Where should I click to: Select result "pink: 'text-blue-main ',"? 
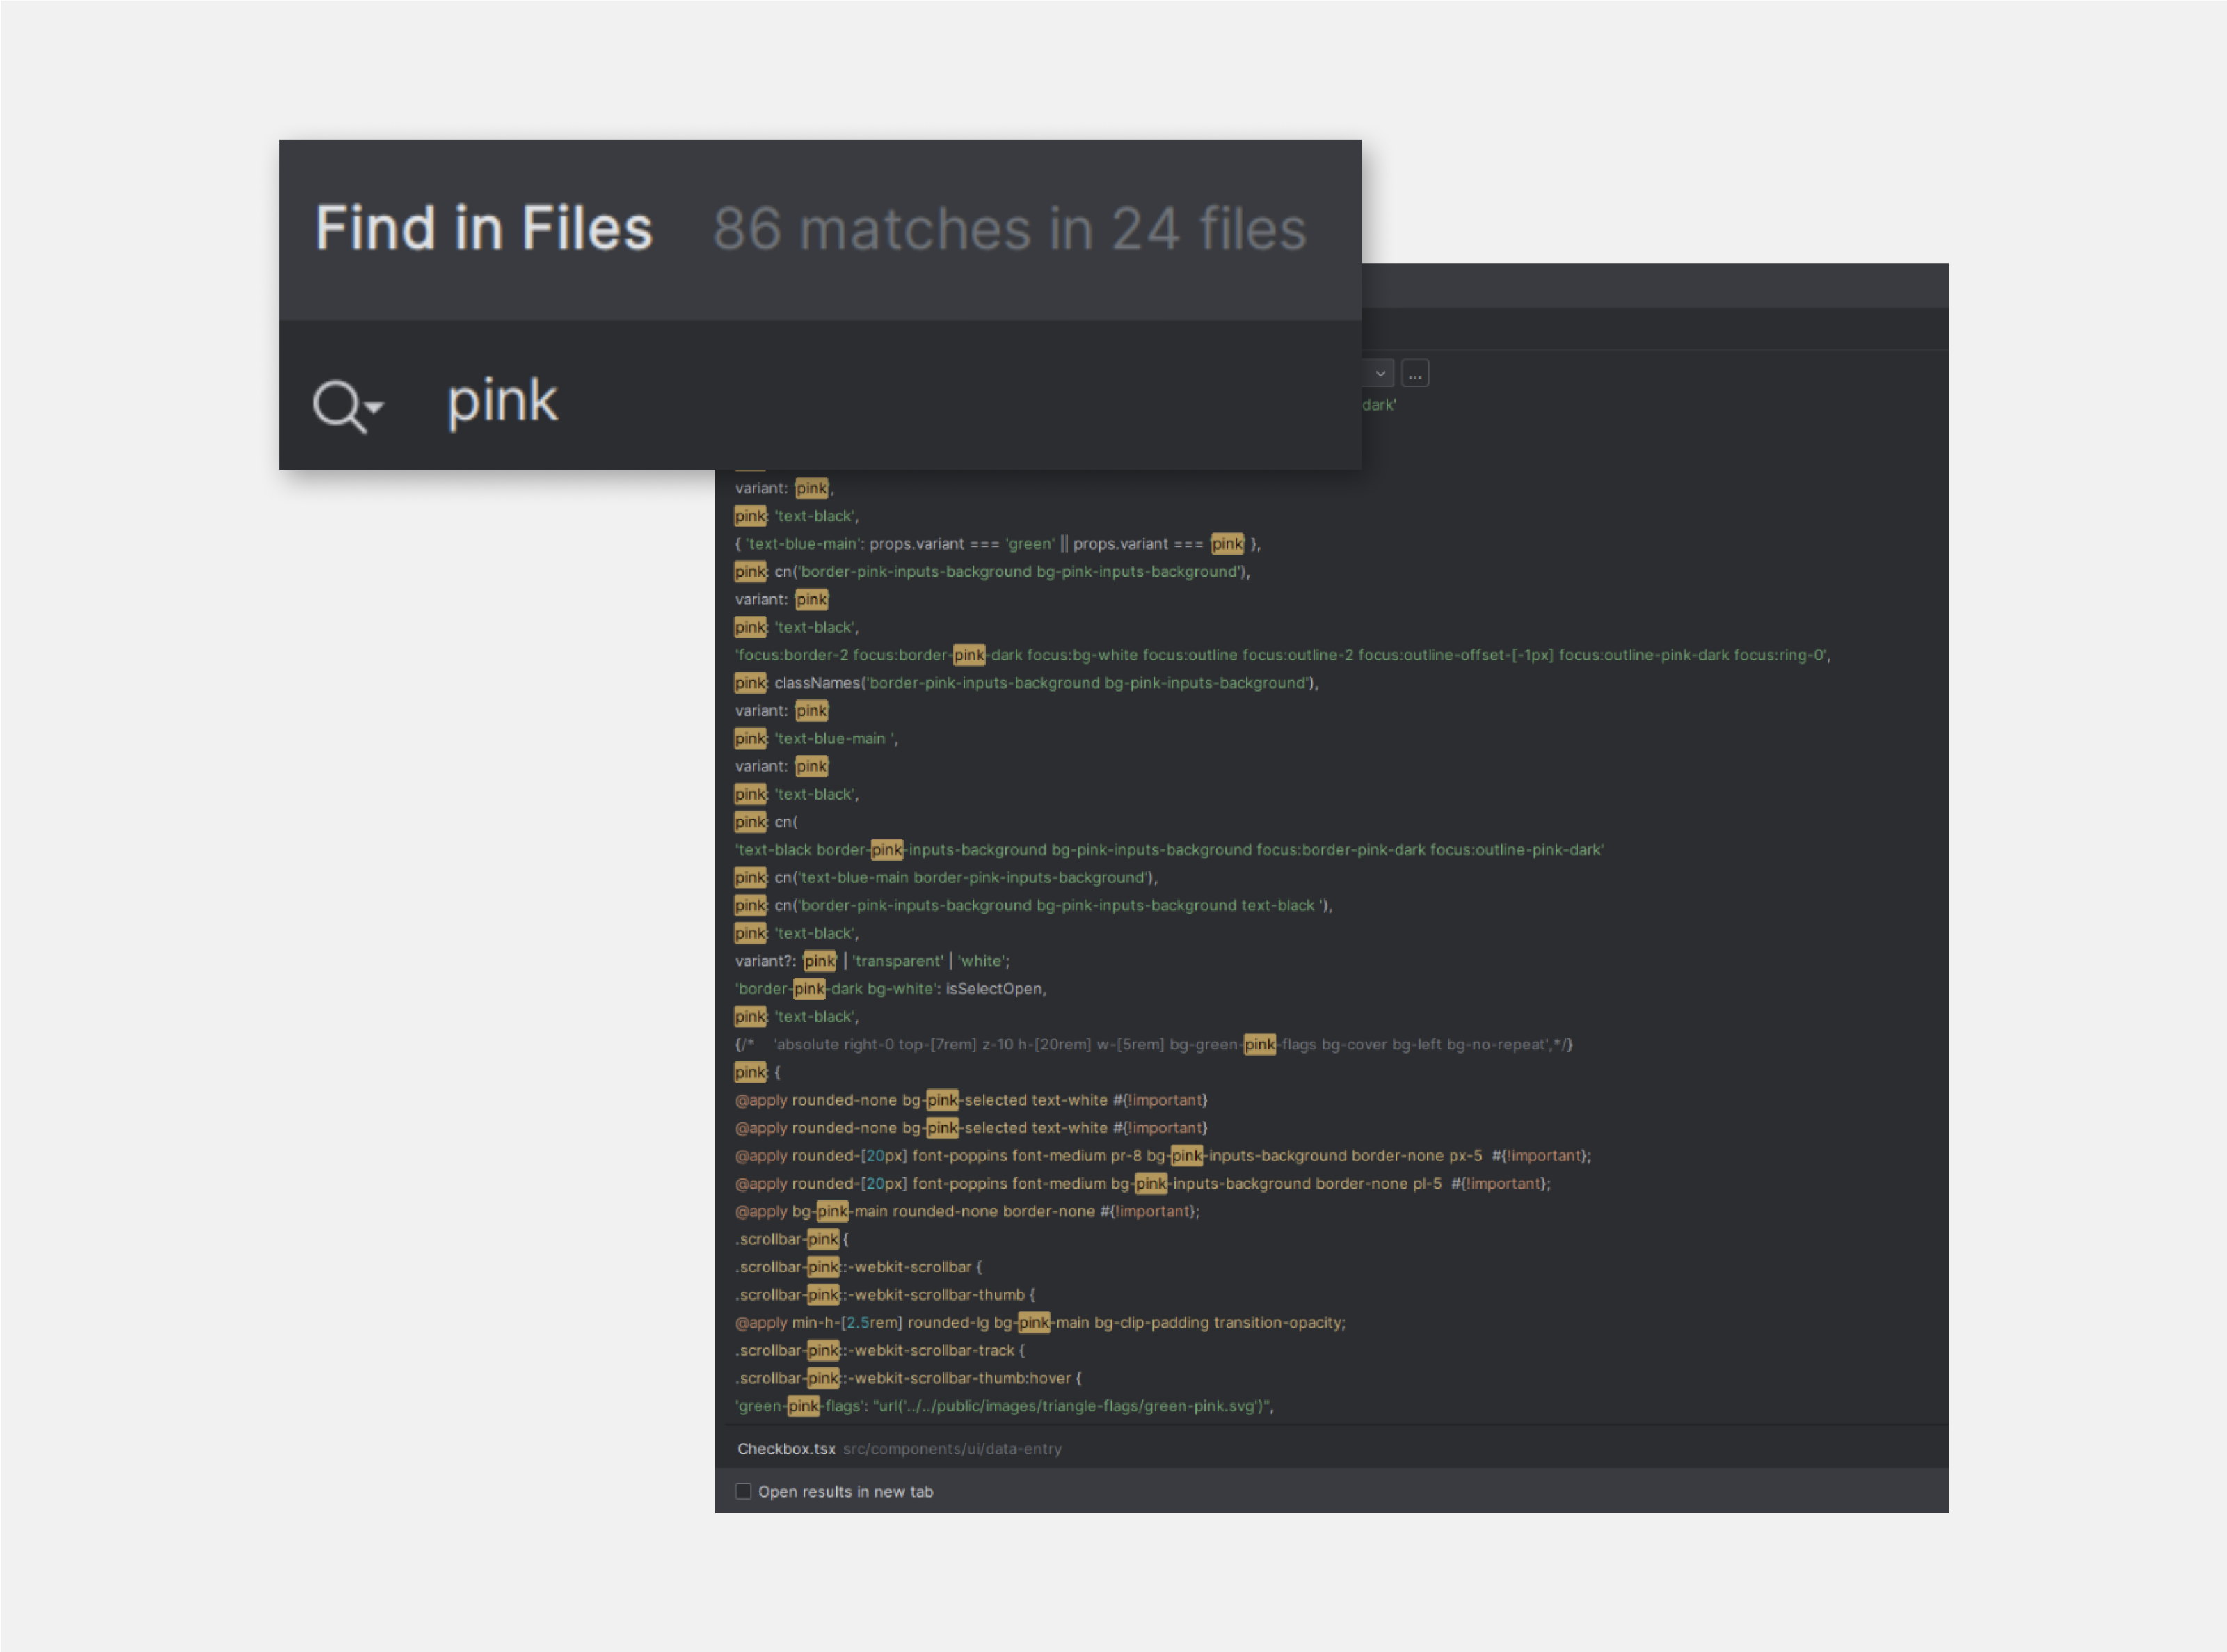[x=815, y=739]
